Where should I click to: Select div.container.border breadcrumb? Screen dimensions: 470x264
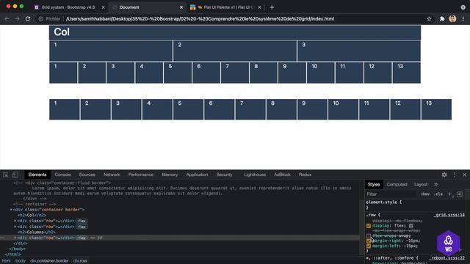pos(49,261)
